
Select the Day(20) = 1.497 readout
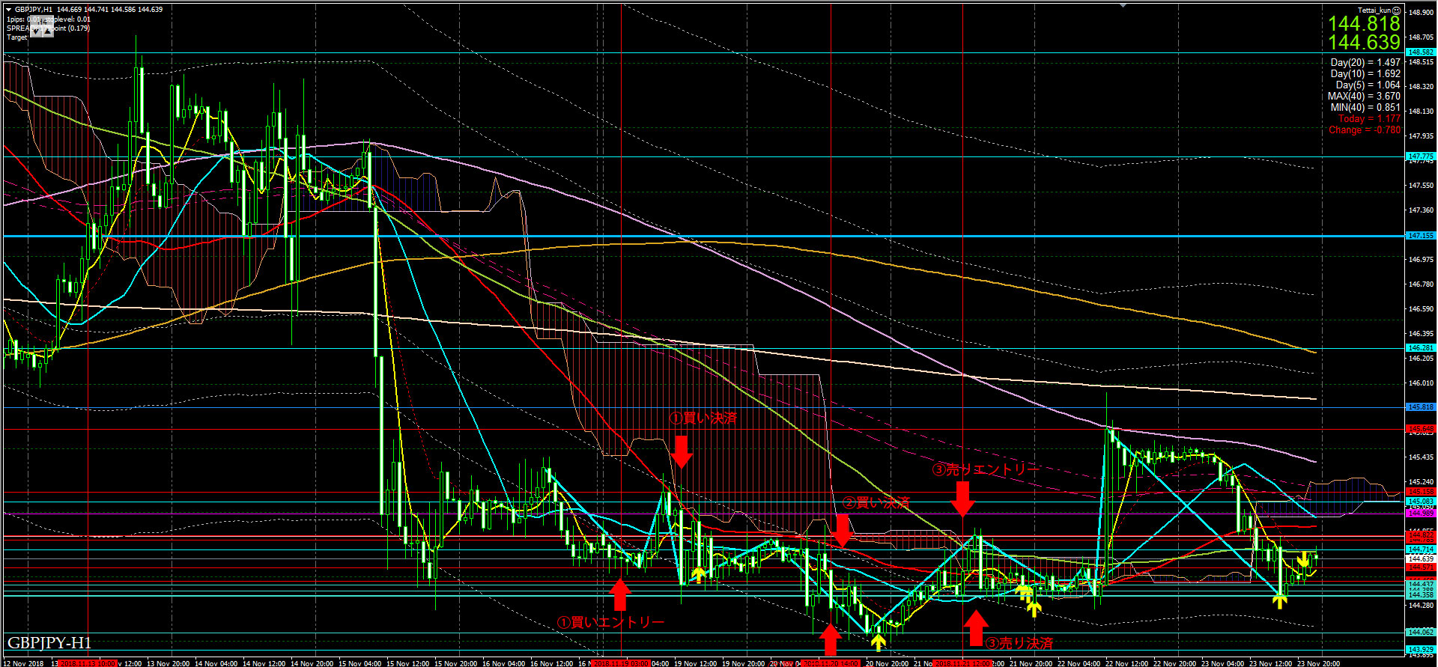tap(1365, 63)
